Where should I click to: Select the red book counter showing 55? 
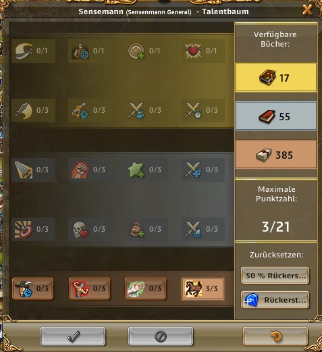(276, 116)
